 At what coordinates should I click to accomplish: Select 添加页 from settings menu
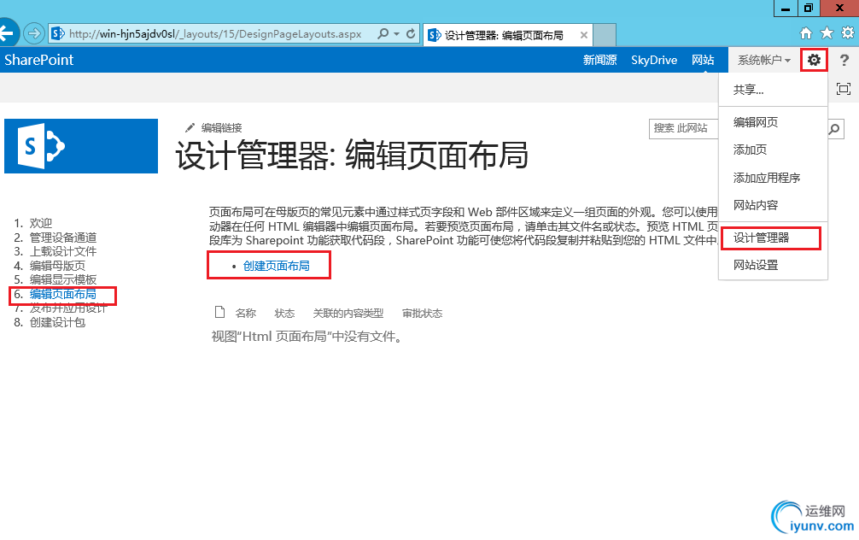[773, 150]
